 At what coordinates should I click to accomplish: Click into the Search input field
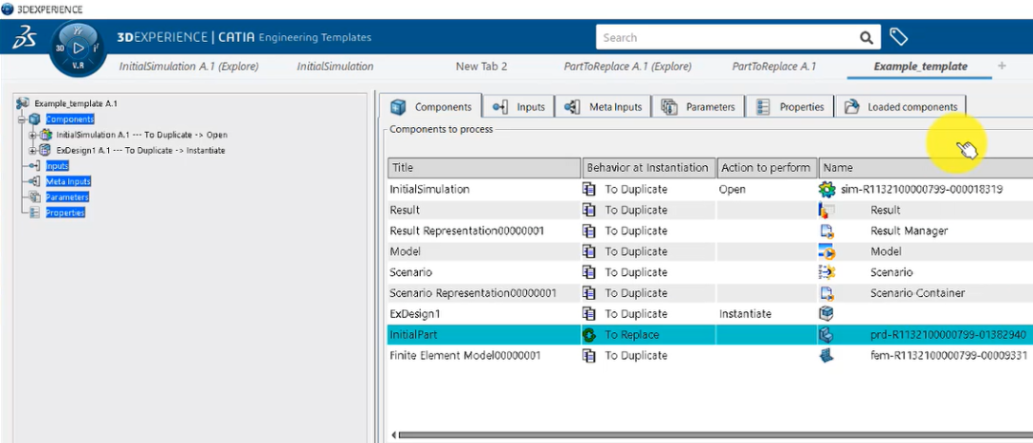pos(727,37)
